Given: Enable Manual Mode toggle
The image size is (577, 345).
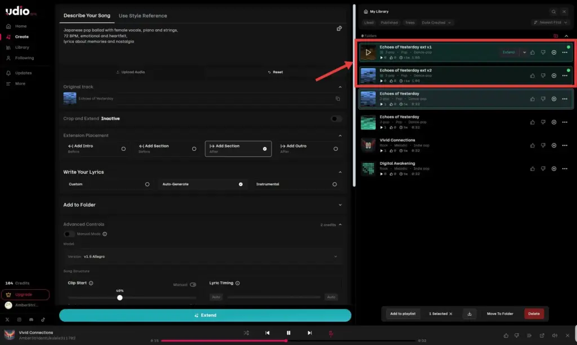Looking at the screenshot, I should point(69,234).
